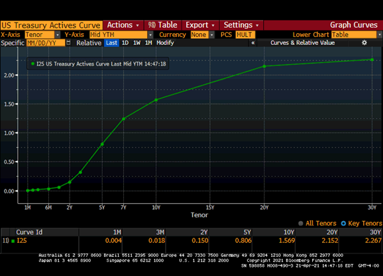Open the 98 Table view

(163, 25)
